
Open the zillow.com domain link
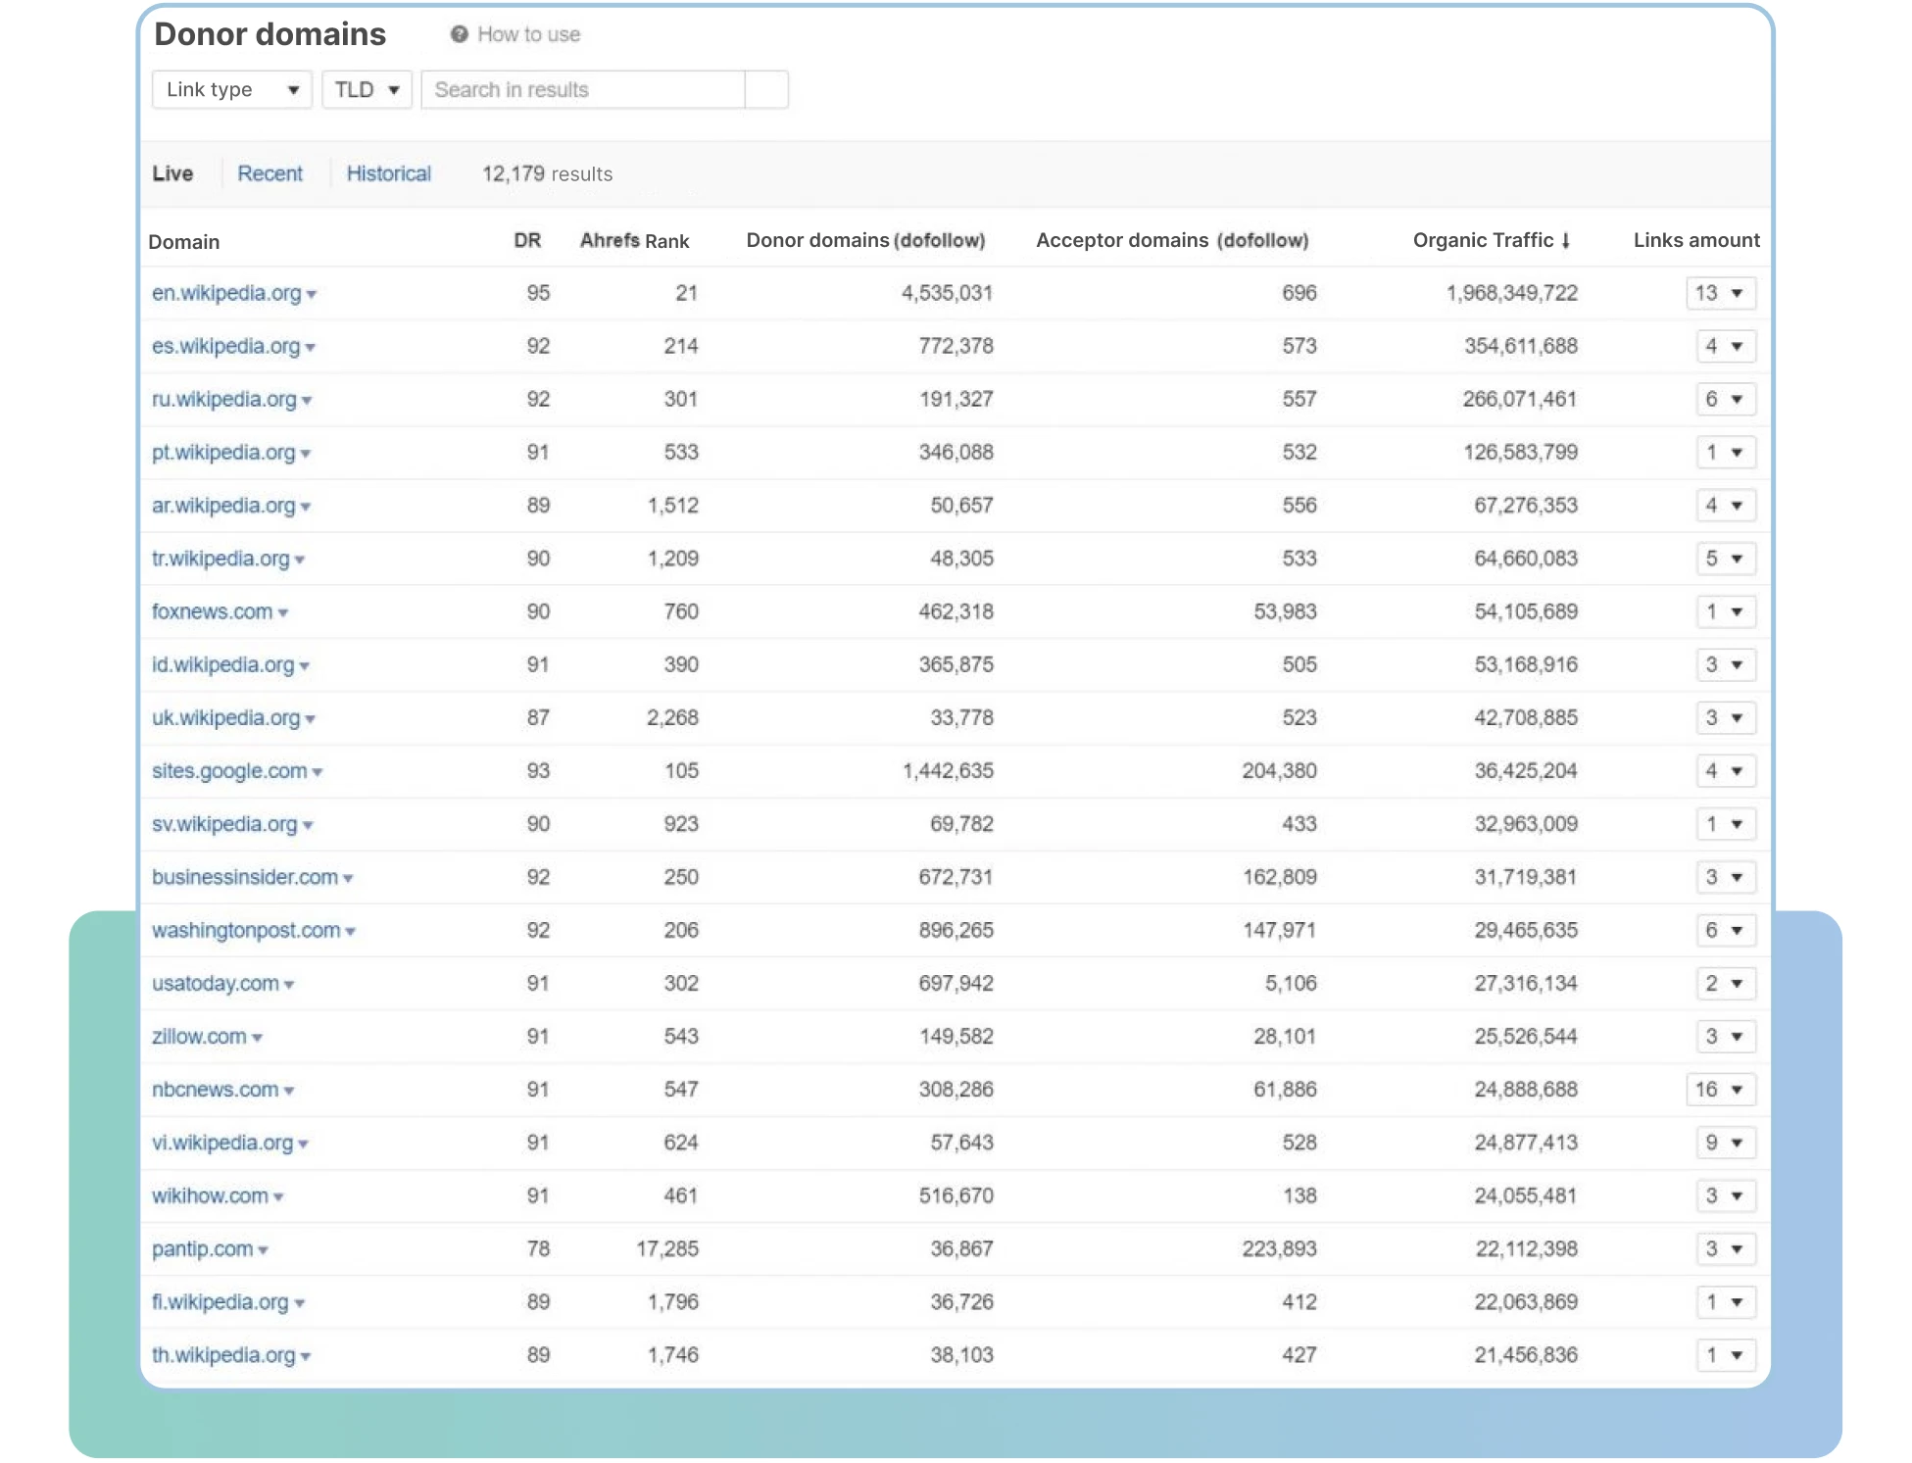[x=199, y=1037]
